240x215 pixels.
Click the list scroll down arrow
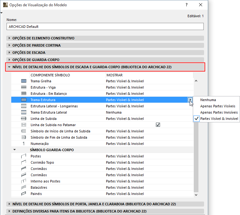point(196,195)
